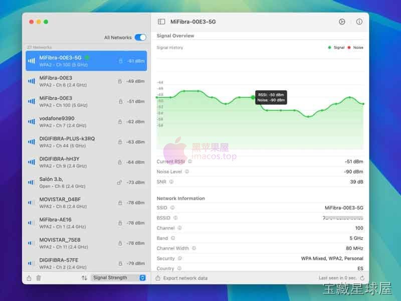Select the vodafone9390 network
Image resolution: width=401 pixels, height=301 pixels.
86,121
